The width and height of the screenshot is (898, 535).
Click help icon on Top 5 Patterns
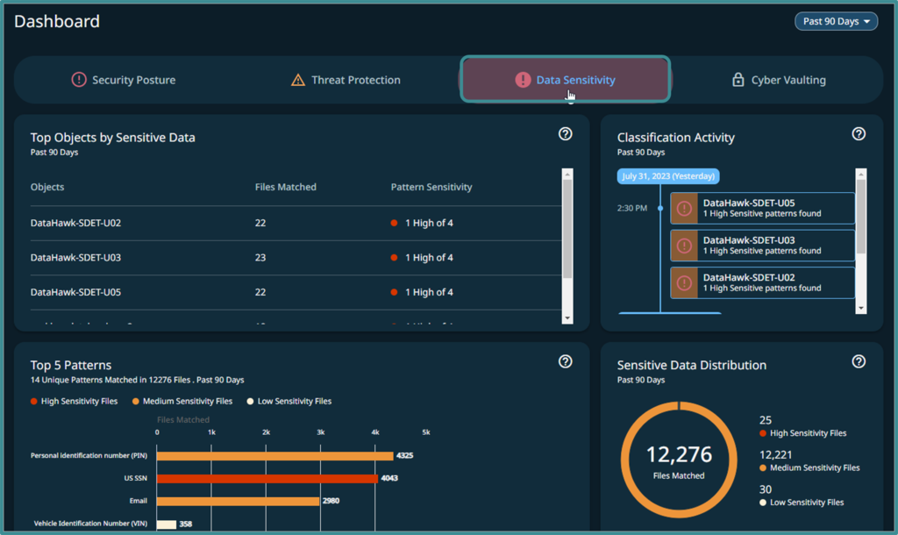566,361
